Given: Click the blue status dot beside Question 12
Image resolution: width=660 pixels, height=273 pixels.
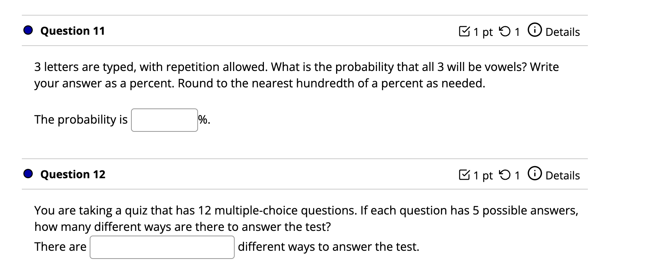Looking at the screenshot, I should (27, 174).
